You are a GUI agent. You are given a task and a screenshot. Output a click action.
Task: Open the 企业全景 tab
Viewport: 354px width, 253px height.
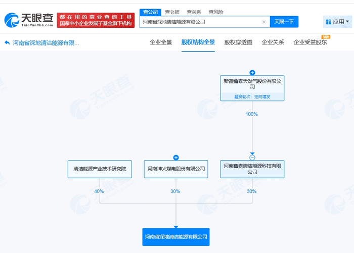(x=161, y=42)
